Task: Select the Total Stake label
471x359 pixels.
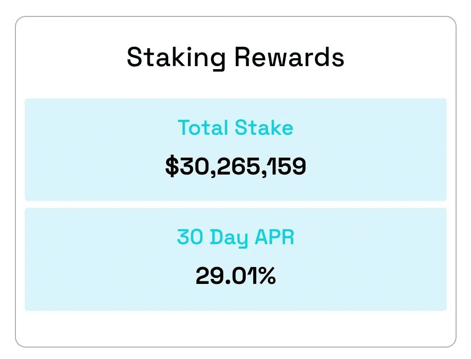Action: (236, 128)
